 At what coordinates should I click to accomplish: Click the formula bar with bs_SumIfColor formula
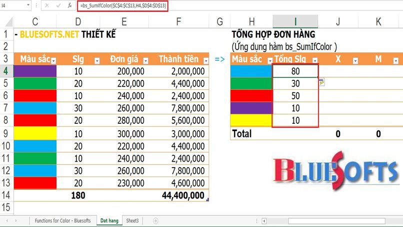click(x=122, y=5)
